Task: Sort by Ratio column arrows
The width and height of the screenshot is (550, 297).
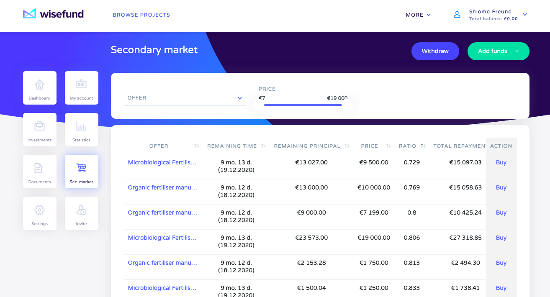Action: pyautogui.click(x=423, y=146)
